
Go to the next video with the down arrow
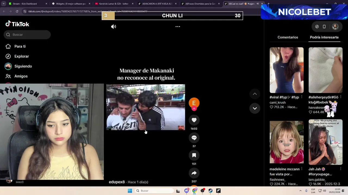pyautogui.click(x=255, y=108)
